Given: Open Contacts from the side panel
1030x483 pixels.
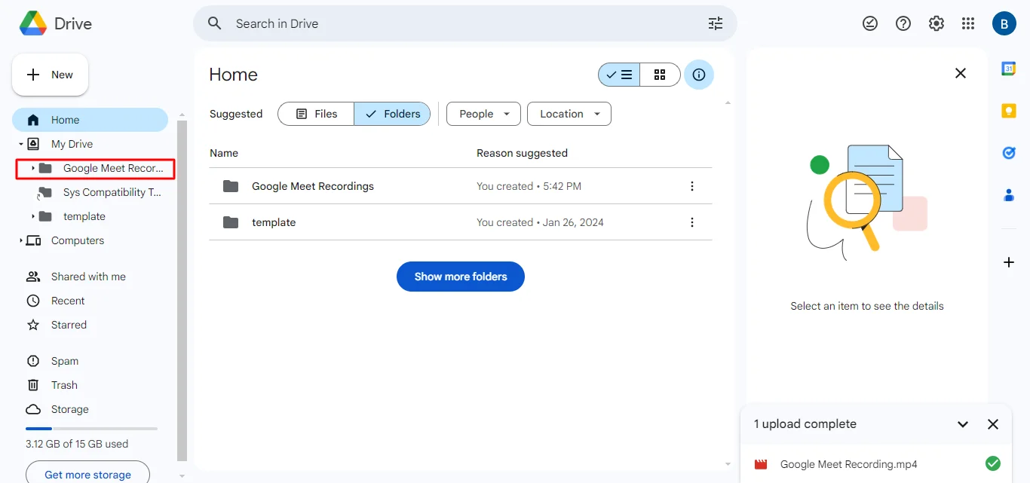Looking at the screenshot, I should [x=1009, y=195].
